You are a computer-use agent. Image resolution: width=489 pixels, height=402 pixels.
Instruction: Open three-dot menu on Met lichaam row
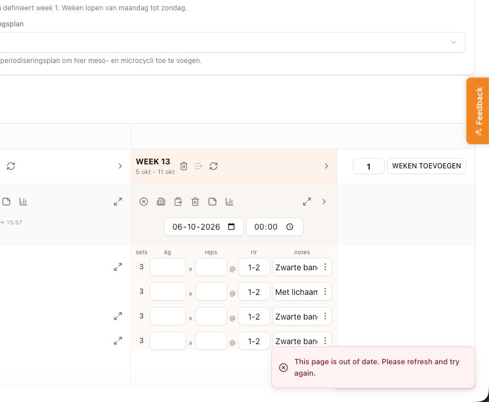pyautogui.click(x=325, y=291)
